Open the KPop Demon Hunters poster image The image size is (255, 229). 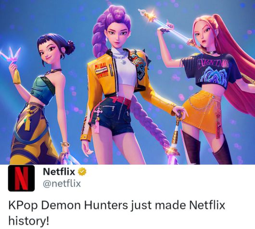tap(127, 82)
